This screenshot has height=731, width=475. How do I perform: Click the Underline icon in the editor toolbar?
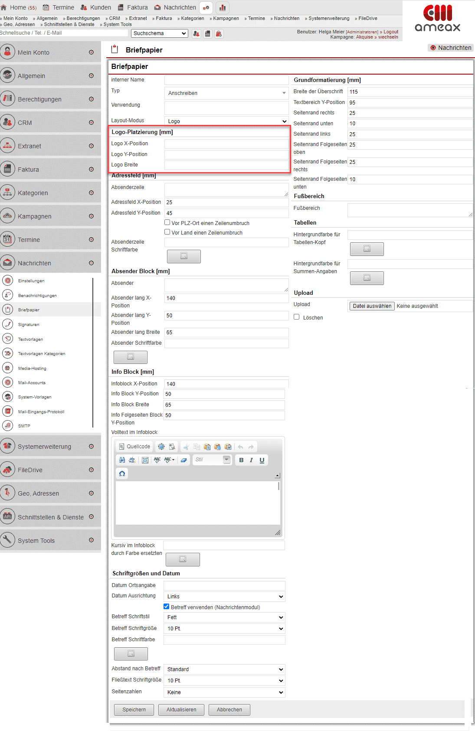click(262, 460)
